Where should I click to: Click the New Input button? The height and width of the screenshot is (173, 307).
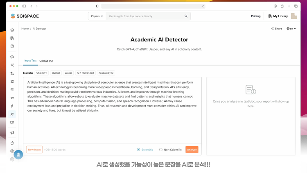pyautogui.click(x=34, y=150)
